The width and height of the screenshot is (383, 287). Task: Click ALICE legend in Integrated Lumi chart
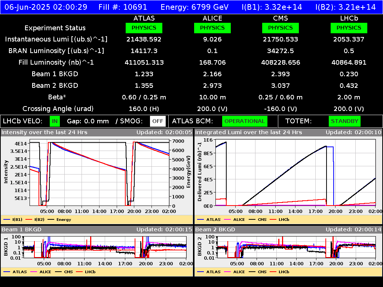tap(235, 220)
